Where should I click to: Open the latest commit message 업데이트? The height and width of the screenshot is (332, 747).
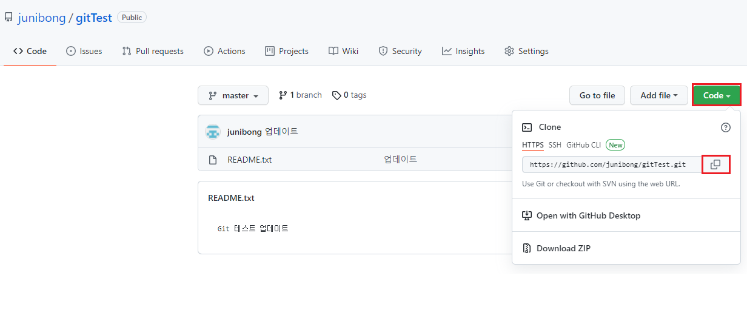282,132
